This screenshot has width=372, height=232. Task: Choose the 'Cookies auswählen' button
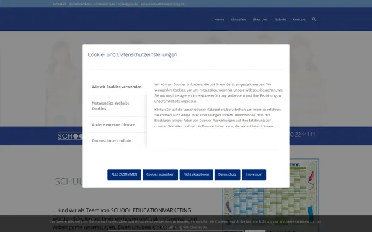point(160,174)
